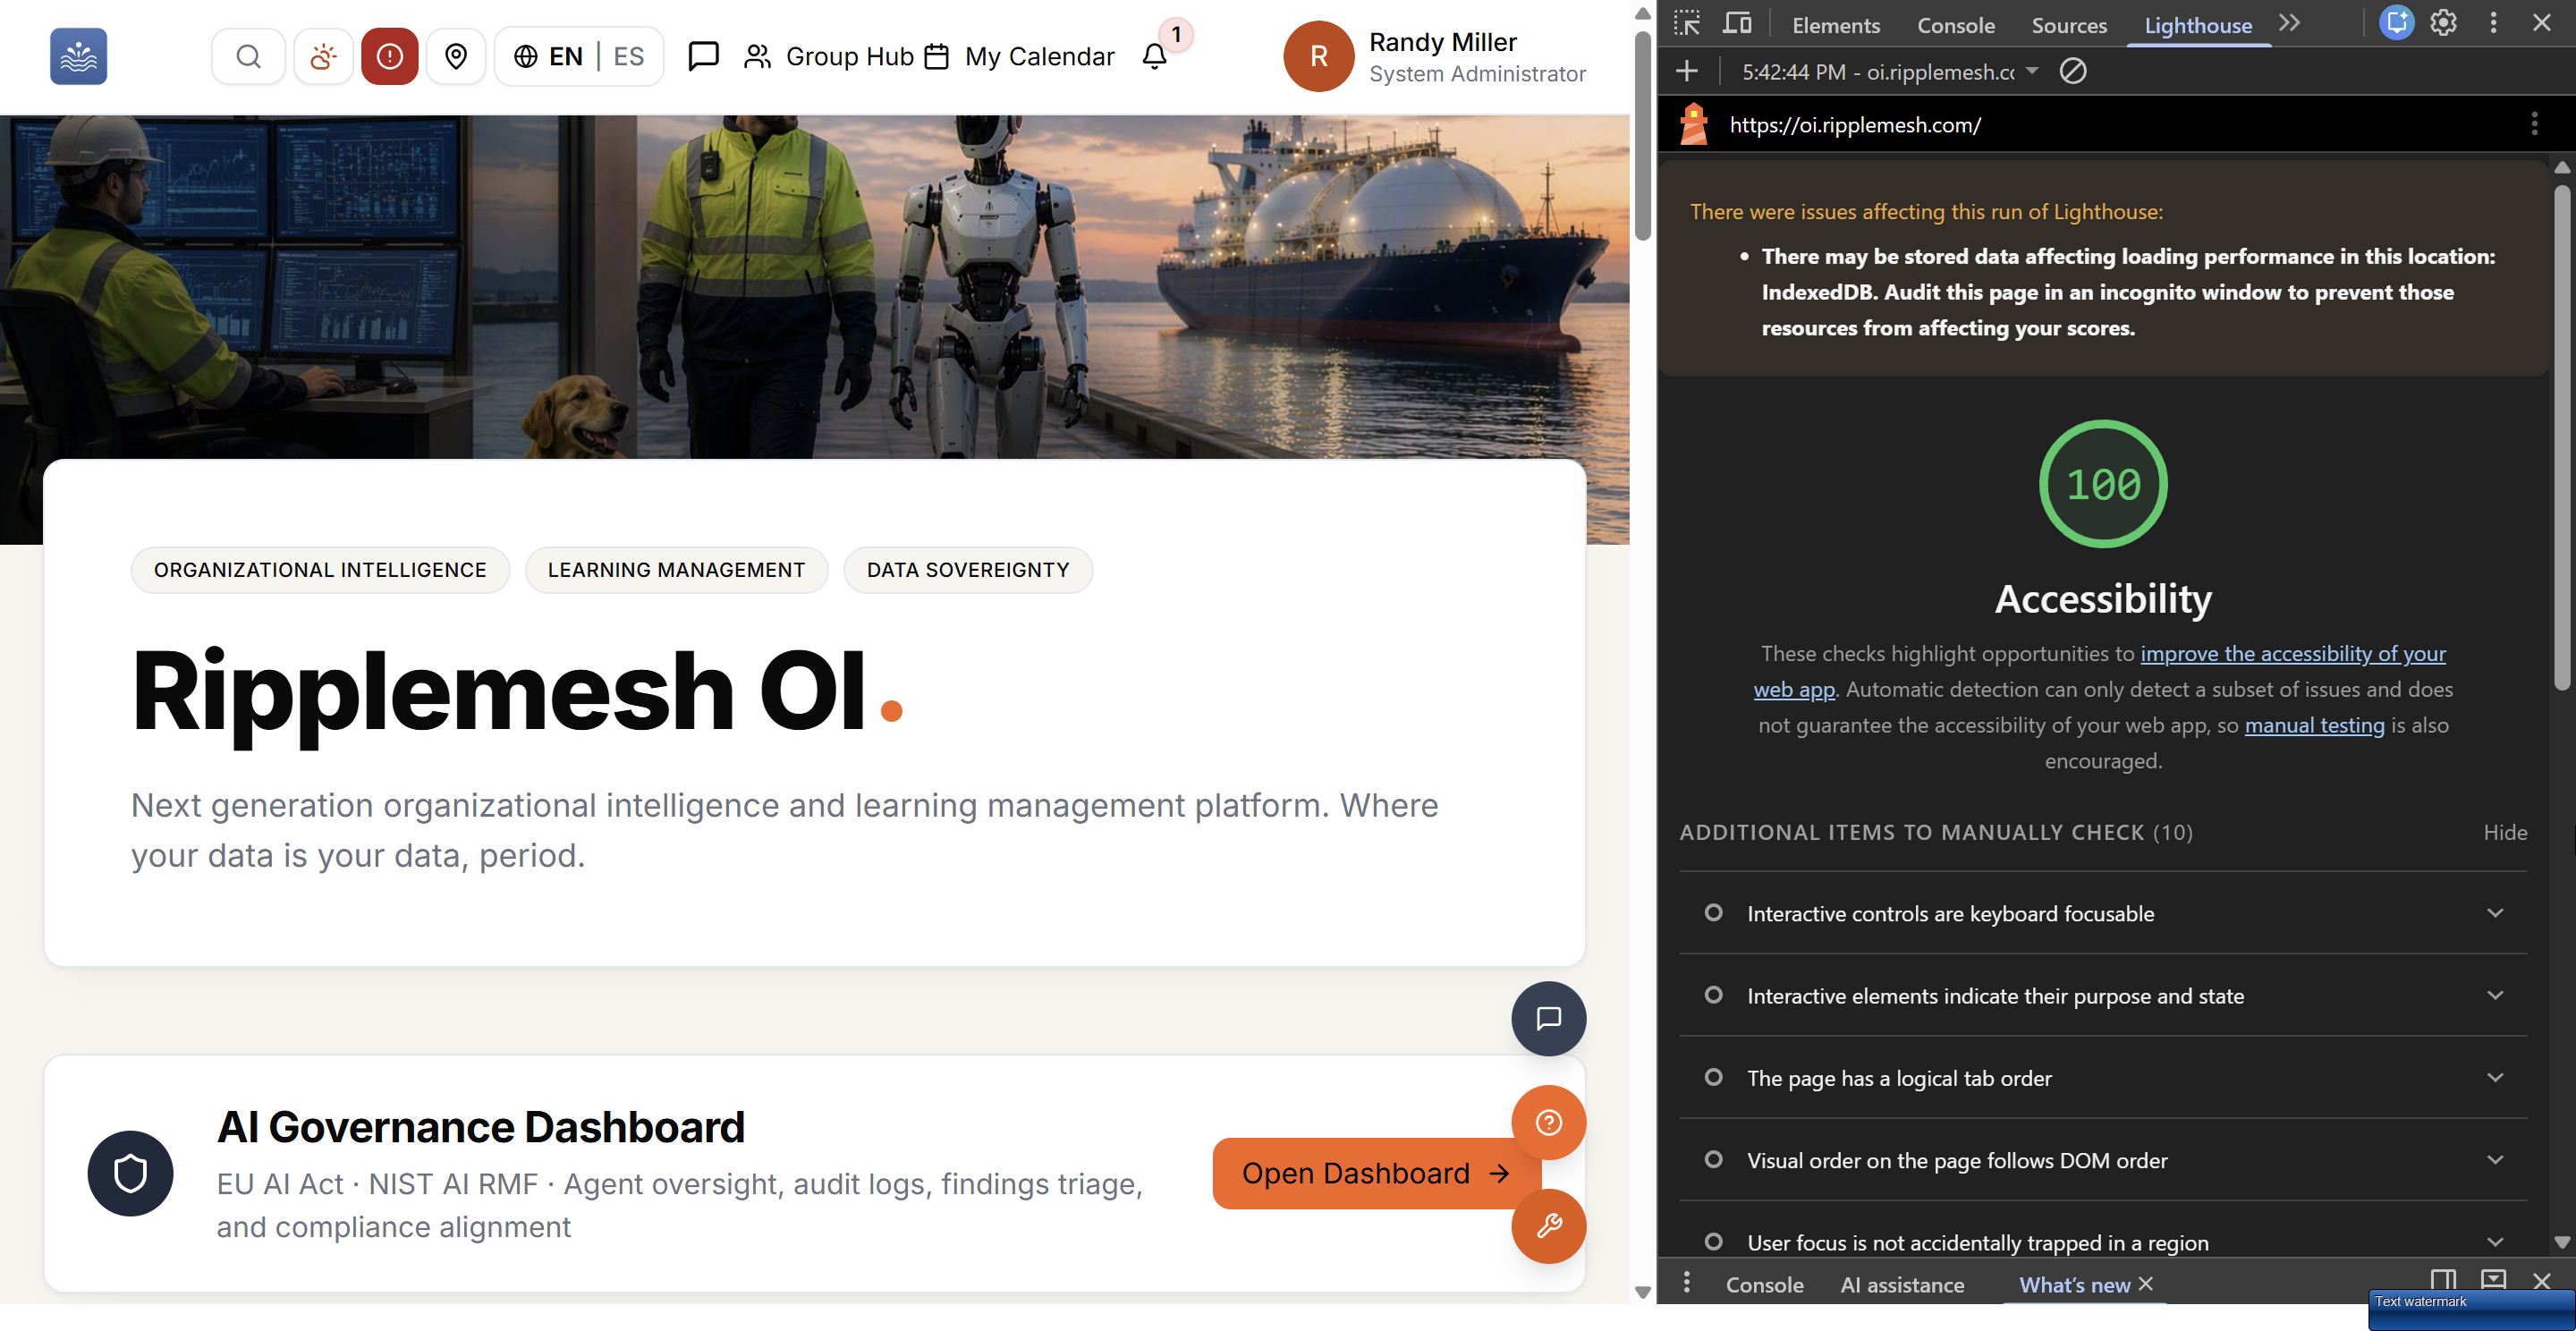Image resolution: width=2576 pixels, height=1331 pixels.
Task: Click scroll-down arrow of webpage scrollbar
Action: 1641,1291
